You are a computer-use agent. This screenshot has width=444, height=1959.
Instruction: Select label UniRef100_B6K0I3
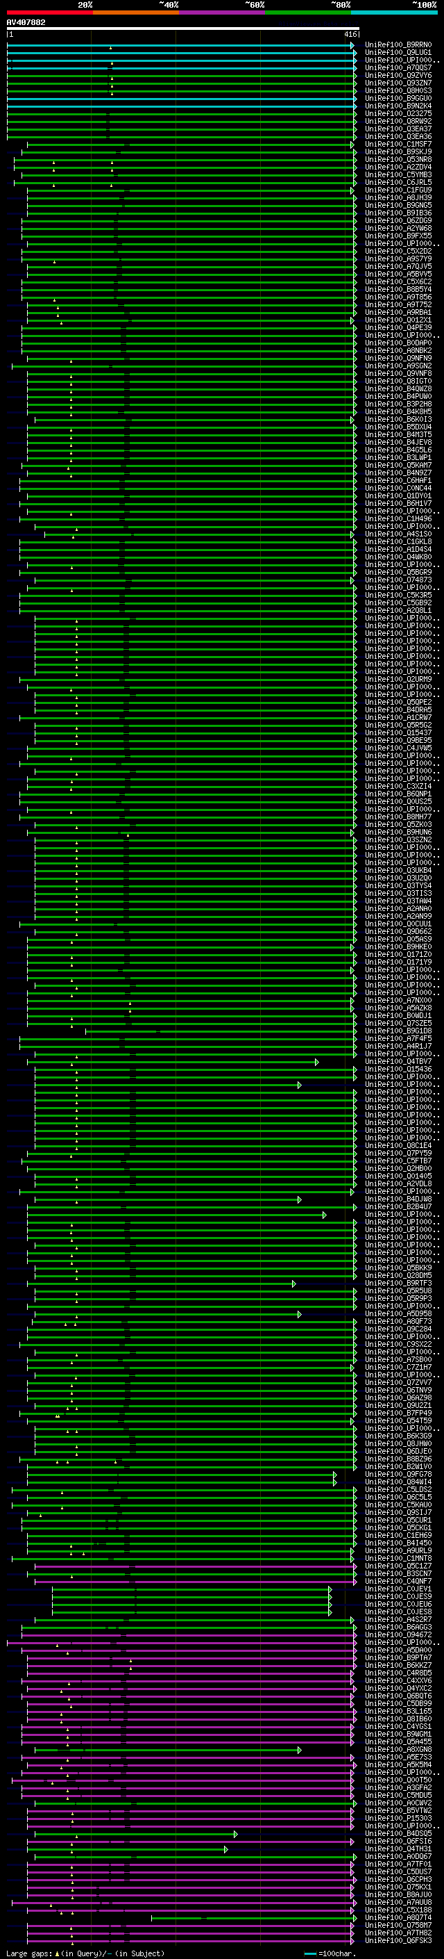pos(398,419)
